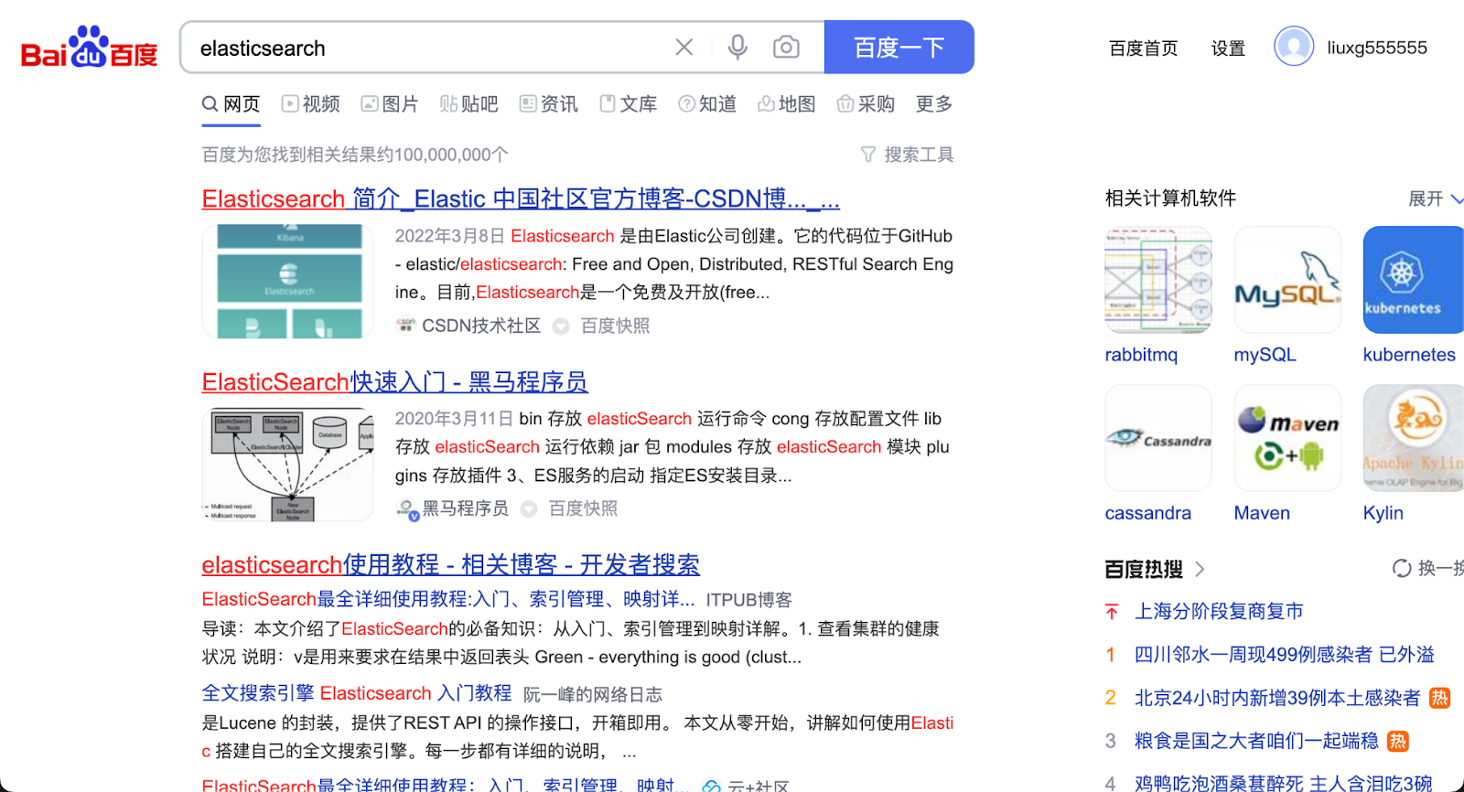The width and height of the screenshot is (1464, 792).
Task: Open the mySQL text link
Action: tap(1265, 355)
